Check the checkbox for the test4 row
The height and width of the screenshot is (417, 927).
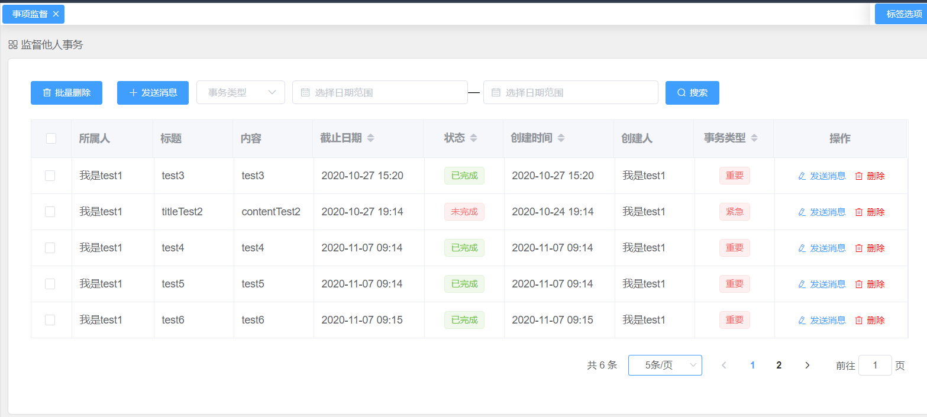click(x=50, y=248)
